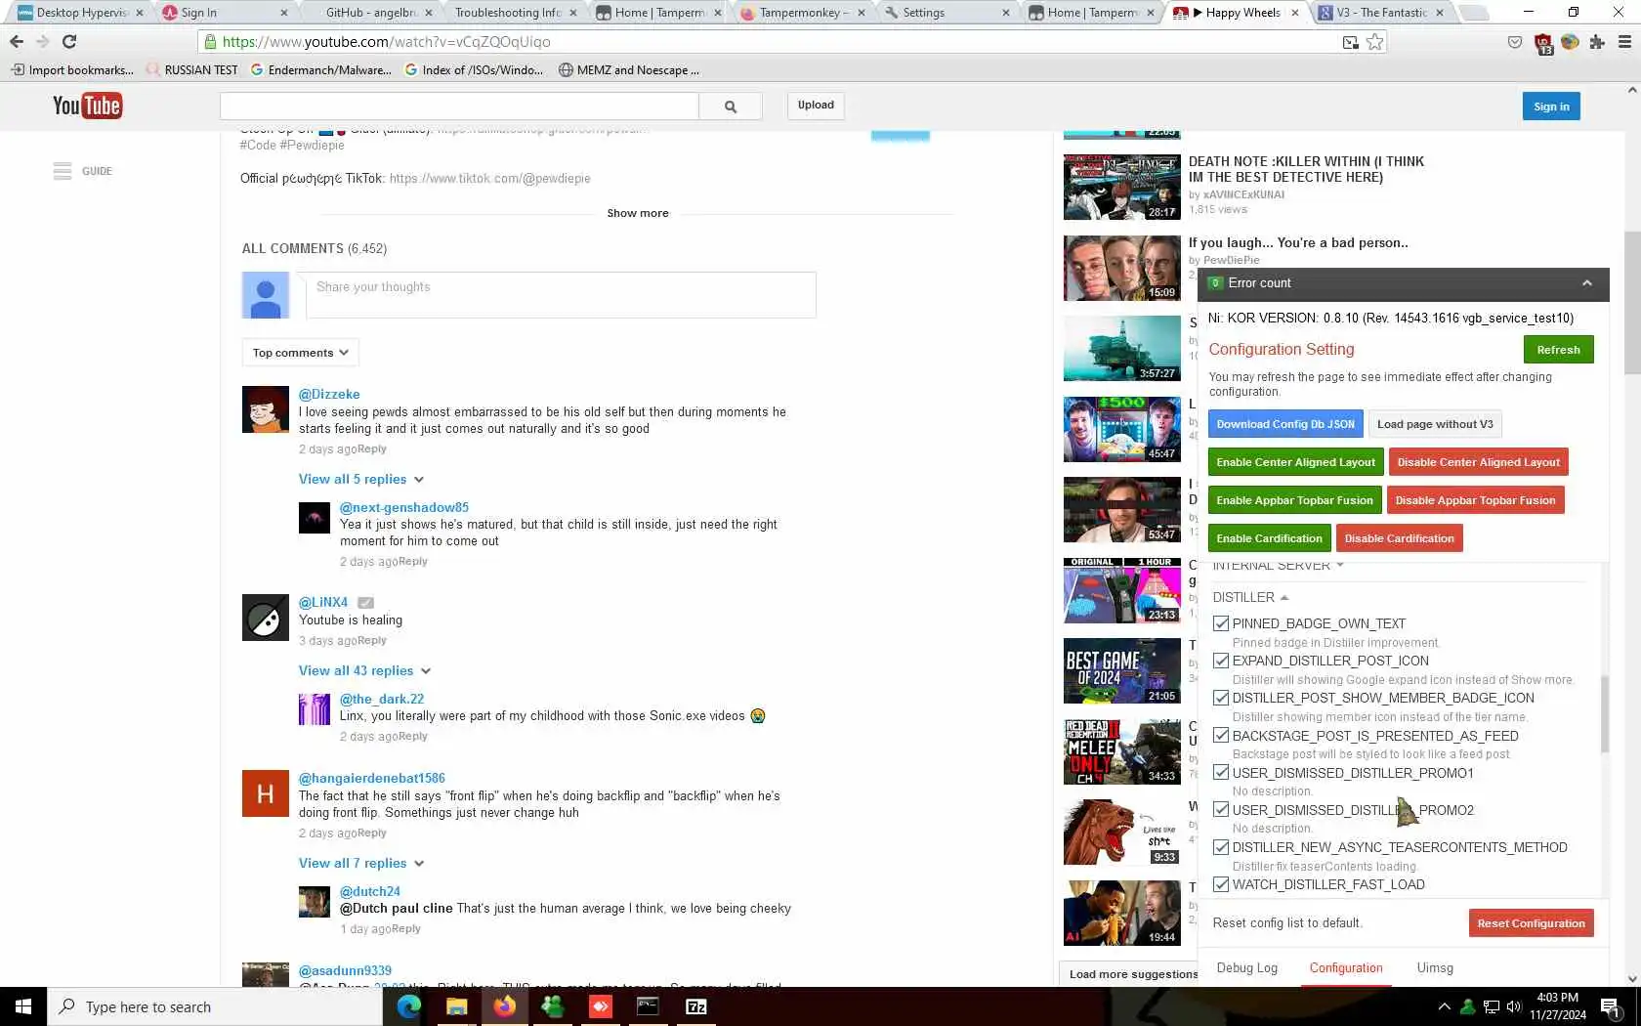
Task: Click the YouTube search magnifier button
Action: [731, 107]
